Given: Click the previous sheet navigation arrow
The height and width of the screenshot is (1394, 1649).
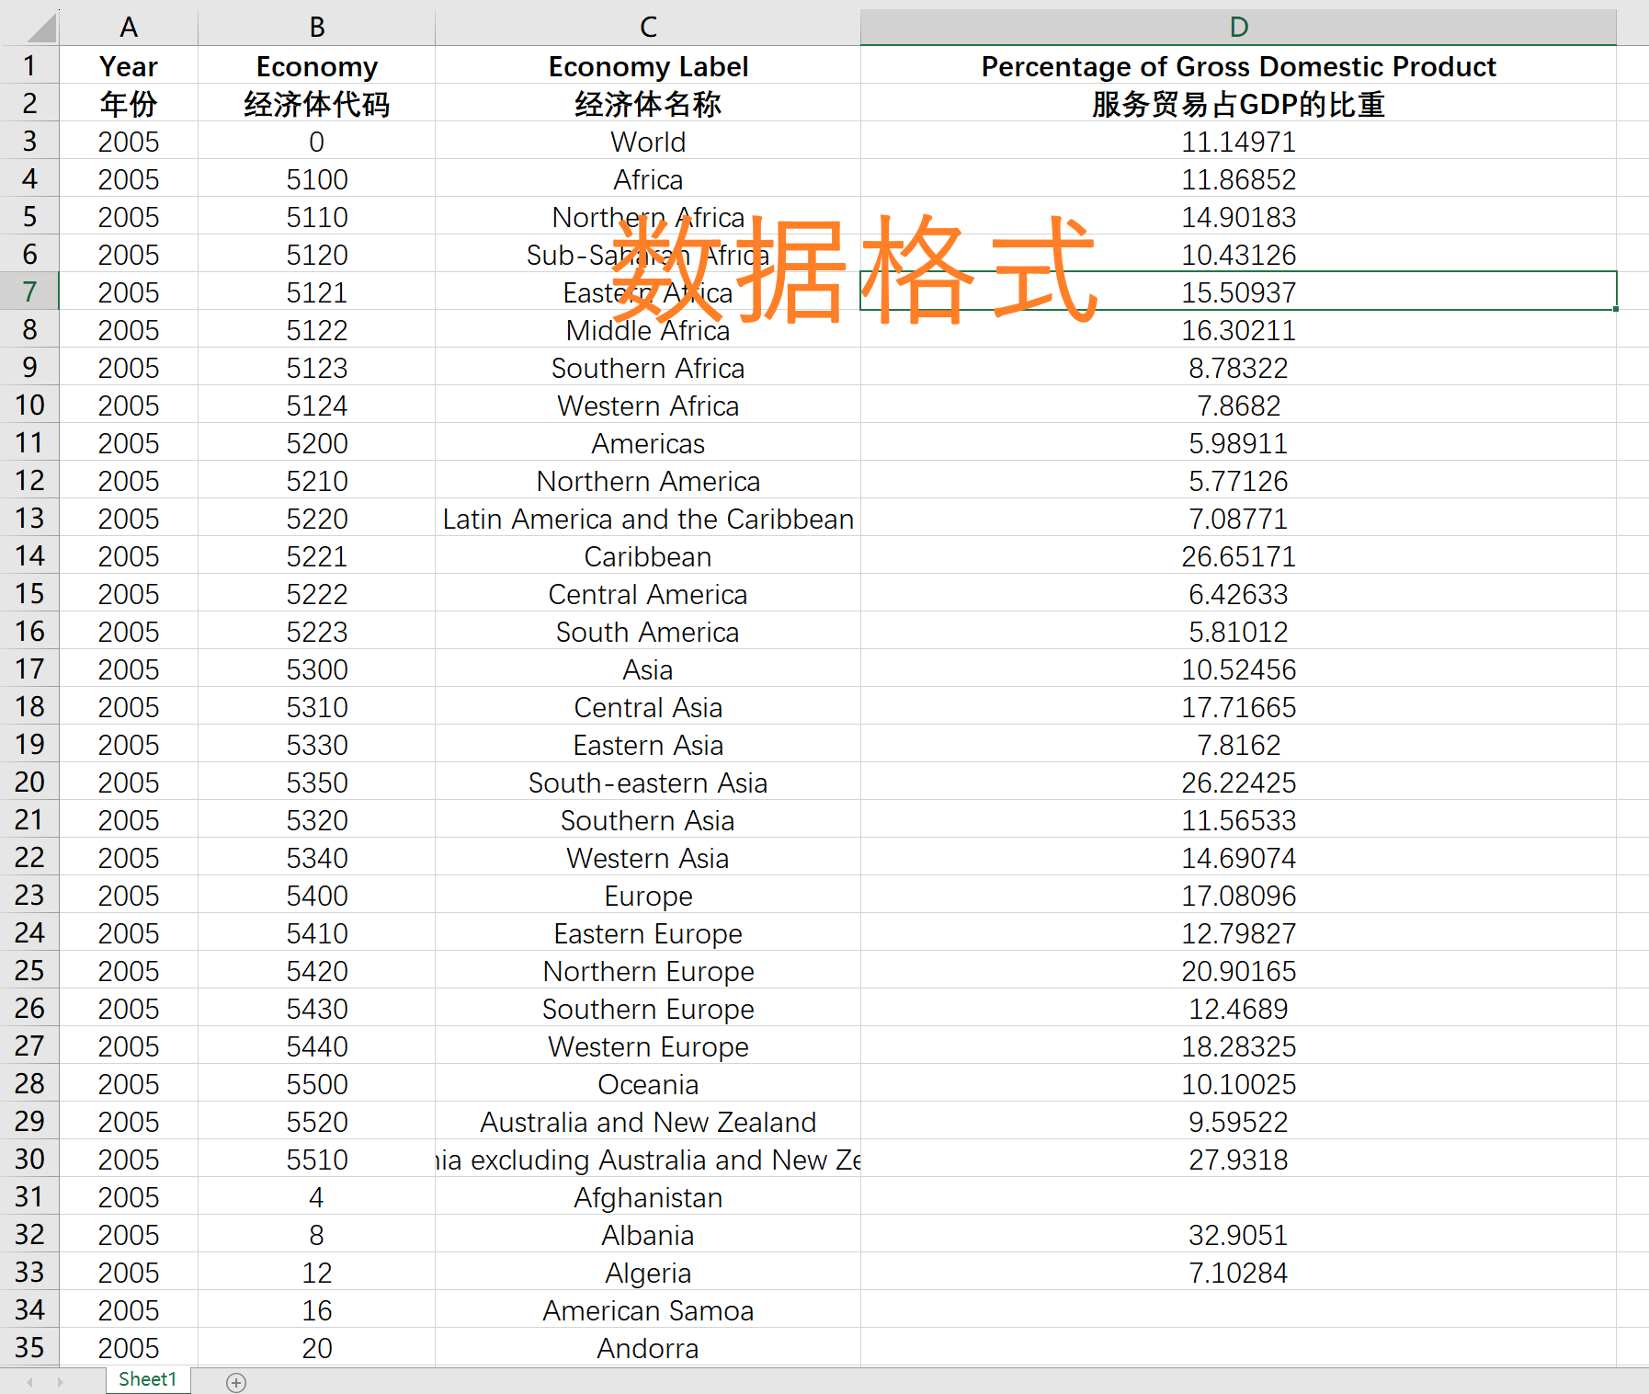Looking at the screenshot, I should click(x=30, y=1382).
